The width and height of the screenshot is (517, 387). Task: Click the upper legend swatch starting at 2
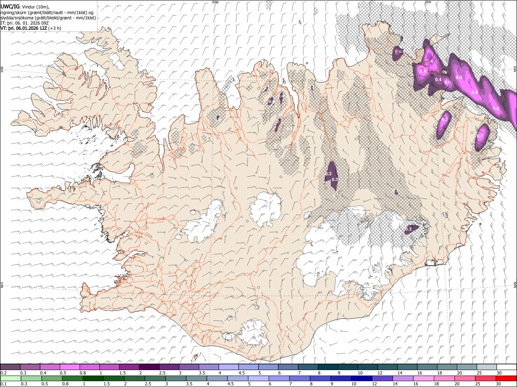click(149, 367)
